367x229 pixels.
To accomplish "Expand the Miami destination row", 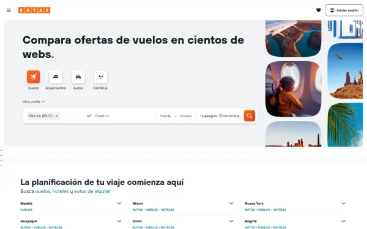I will coord(231,203).
